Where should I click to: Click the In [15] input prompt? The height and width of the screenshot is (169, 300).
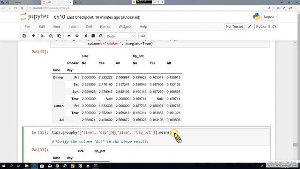click(40, 132)
